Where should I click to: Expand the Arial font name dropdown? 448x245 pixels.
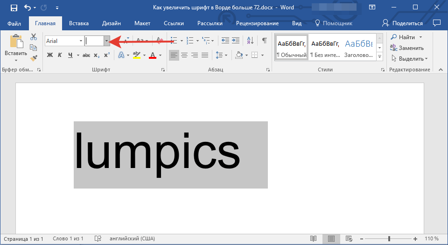[81, 41]
